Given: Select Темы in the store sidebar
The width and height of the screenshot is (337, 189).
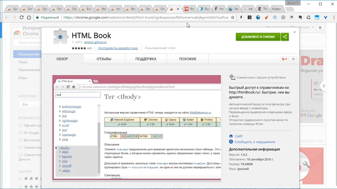Looking at the screenshot, I should coord(23,62).
